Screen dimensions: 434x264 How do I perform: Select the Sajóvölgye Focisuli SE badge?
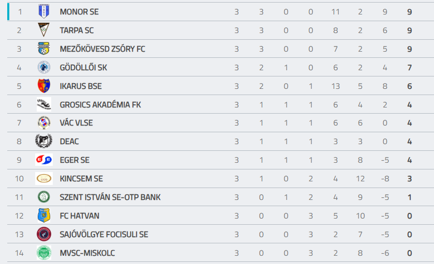pos(44,234)
